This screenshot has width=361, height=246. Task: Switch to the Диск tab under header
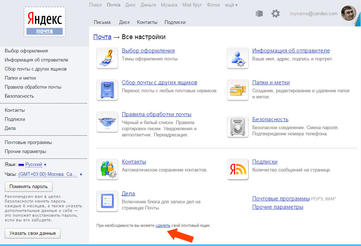[124, 22]
